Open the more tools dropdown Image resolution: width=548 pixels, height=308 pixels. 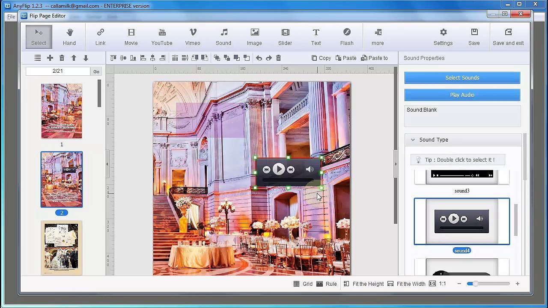[378, 37]
